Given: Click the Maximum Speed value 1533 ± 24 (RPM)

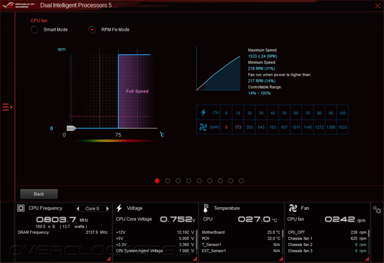Looking at the screenshot, I should 262,56.
